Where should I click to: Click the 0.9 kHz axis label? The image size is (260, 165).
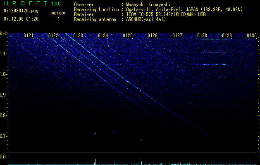pyautogui.click(x=3, y=95)
